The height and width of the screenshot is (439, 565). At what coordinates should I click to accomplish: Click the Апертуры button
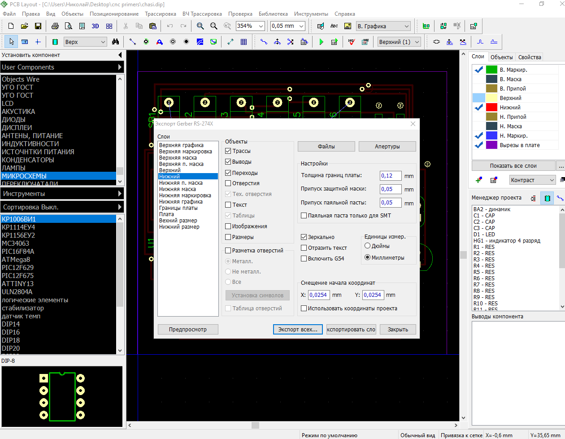[x=387, y=147]
